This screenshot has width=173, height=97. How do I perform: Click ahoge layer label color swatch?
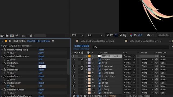click(x=89, y=83)
